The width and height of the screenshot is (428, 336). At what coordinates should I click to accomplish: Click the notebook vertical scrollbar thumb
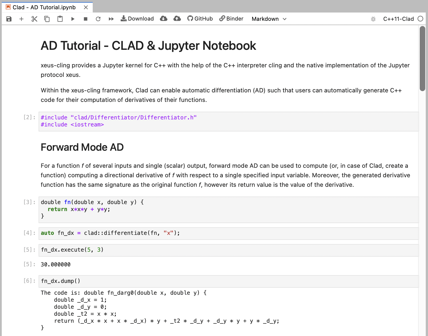422,59
